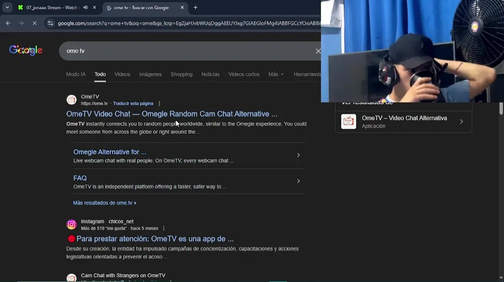504x282 pixels.
Task: Open OmeTV Video Chat result title
Action: click(172, 114)
